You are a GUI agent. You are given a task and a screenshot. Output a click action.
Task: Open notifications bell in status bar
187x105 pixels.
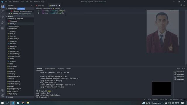pyautogui.click(x=184, y=99)
